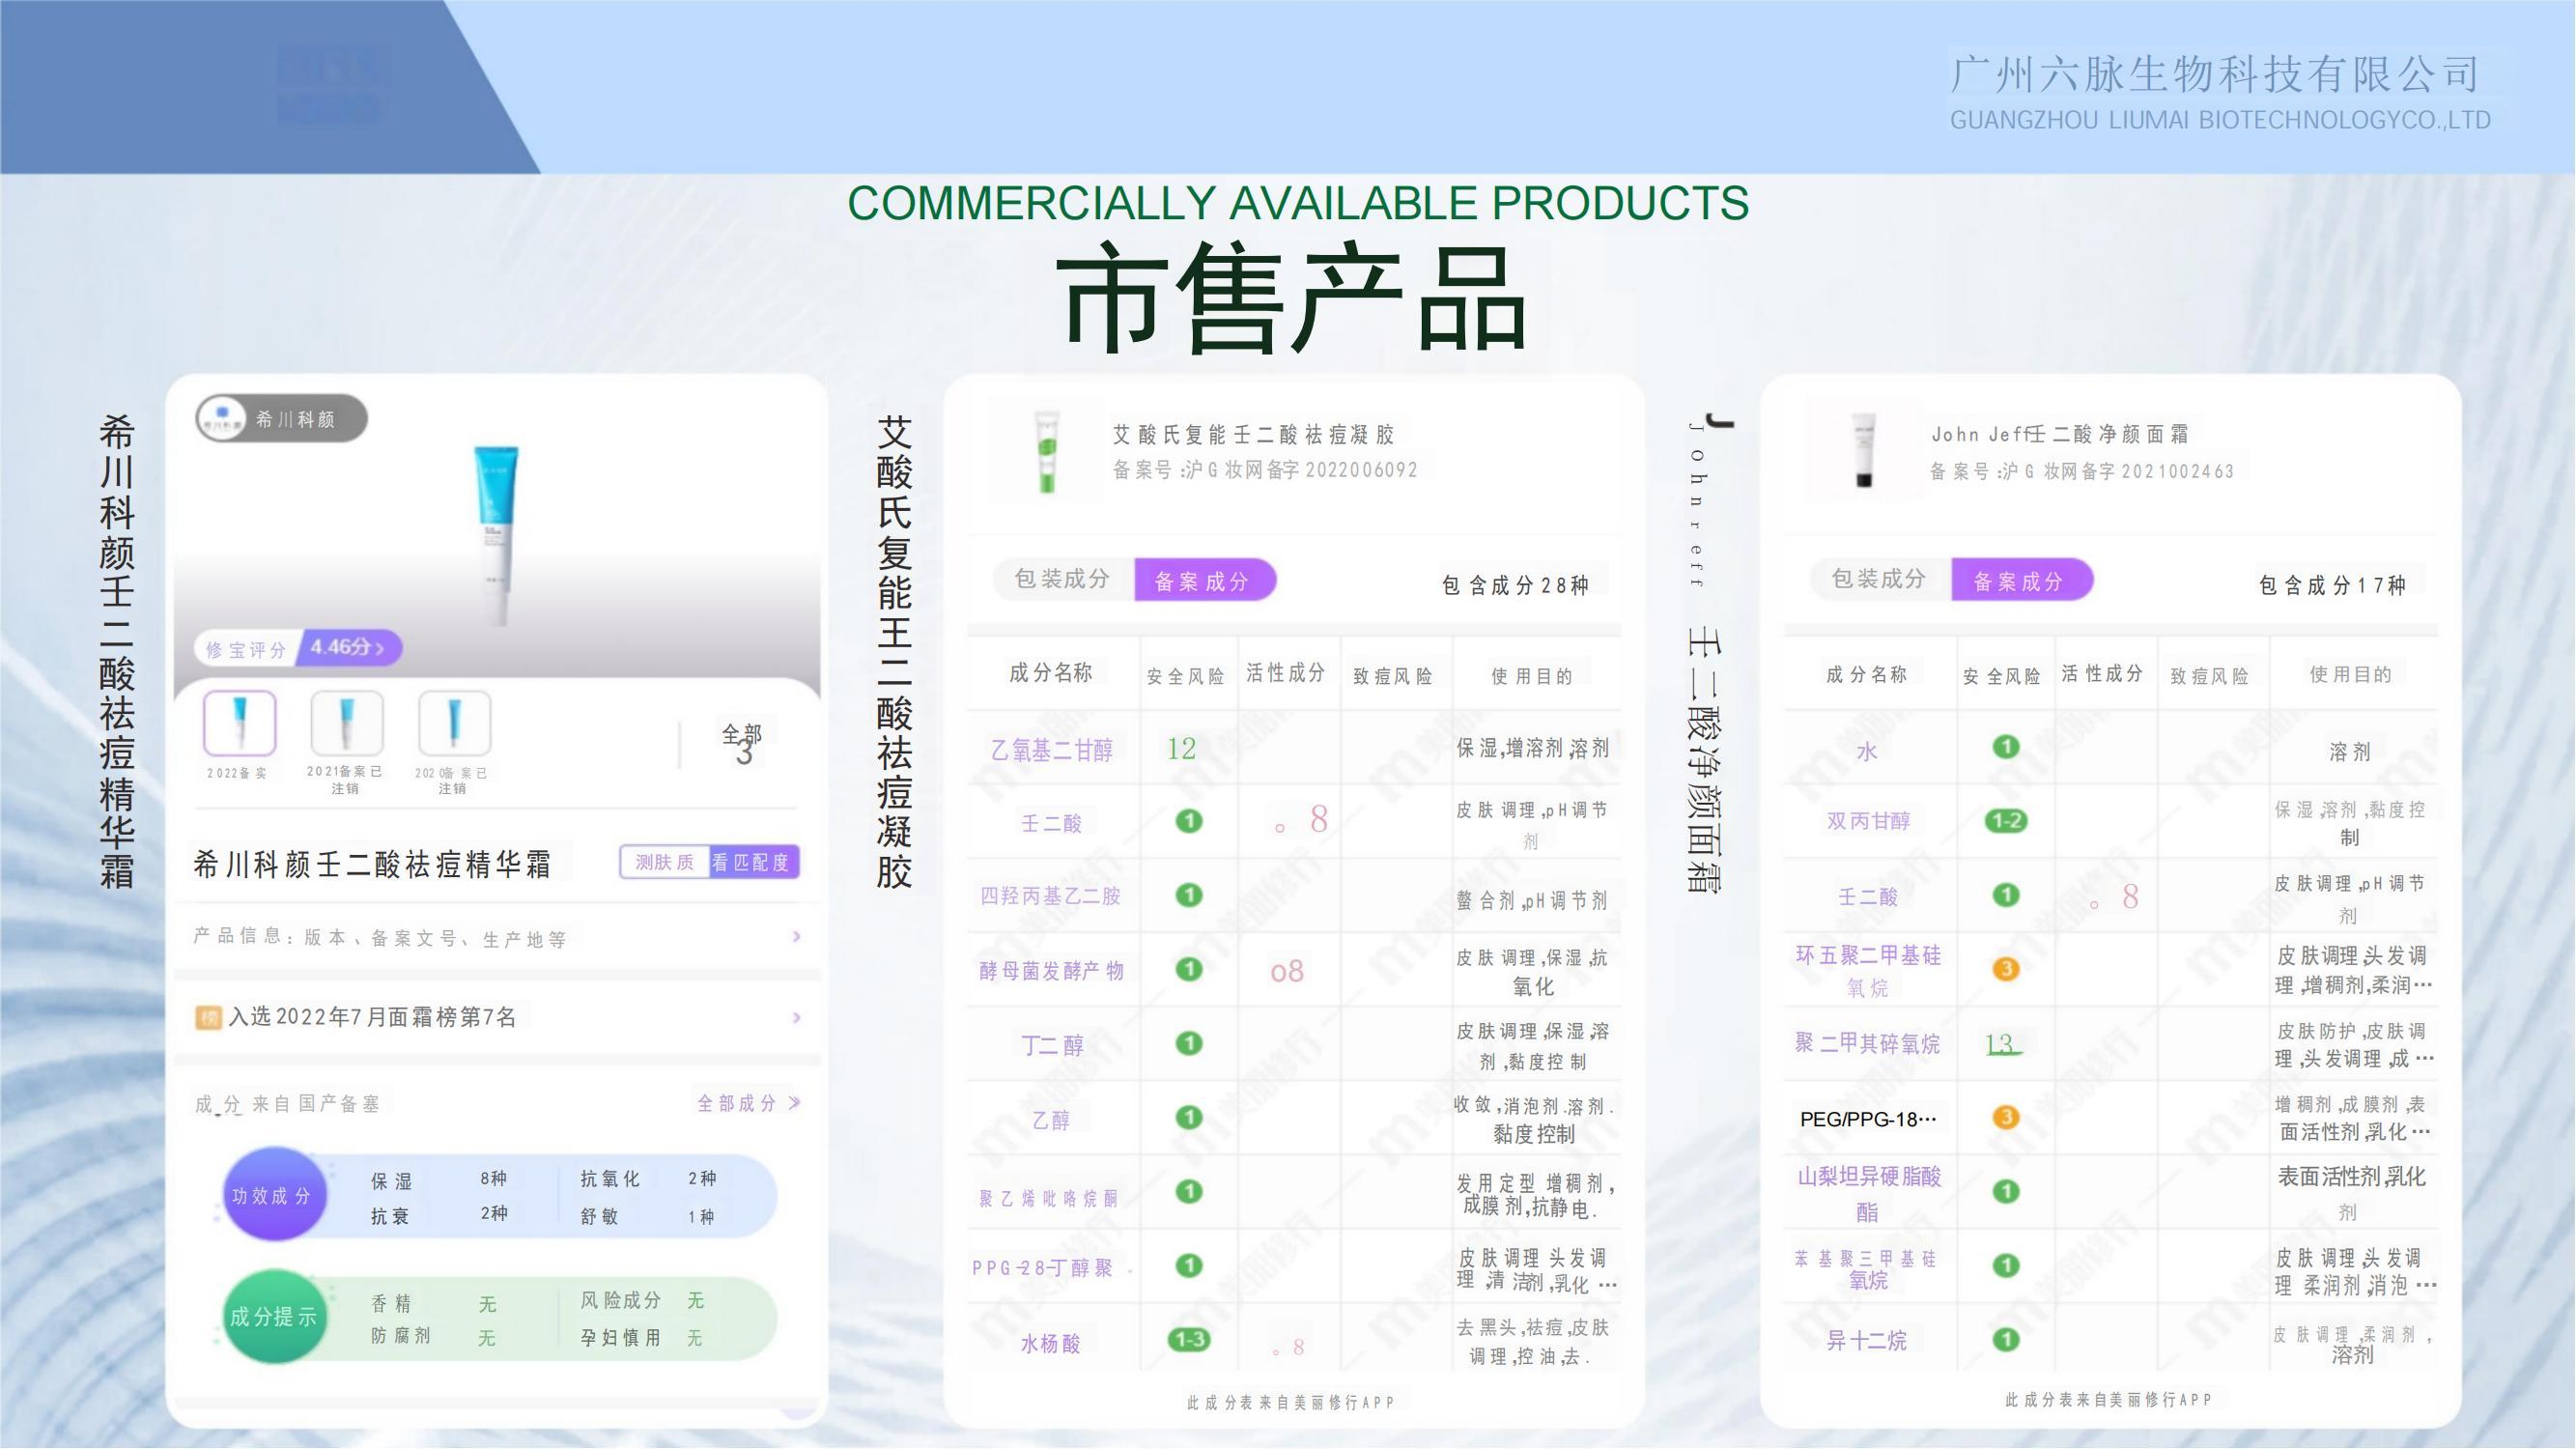Image resolution: width=2576 pixels, height=1449 pixels.
Task: Click 致痘风险 column header in John Jeff table
Action: click(x=2210, y=676)
